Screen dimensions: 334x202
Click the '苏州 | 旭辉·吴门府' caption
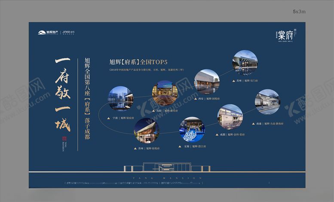coord(247,81)
